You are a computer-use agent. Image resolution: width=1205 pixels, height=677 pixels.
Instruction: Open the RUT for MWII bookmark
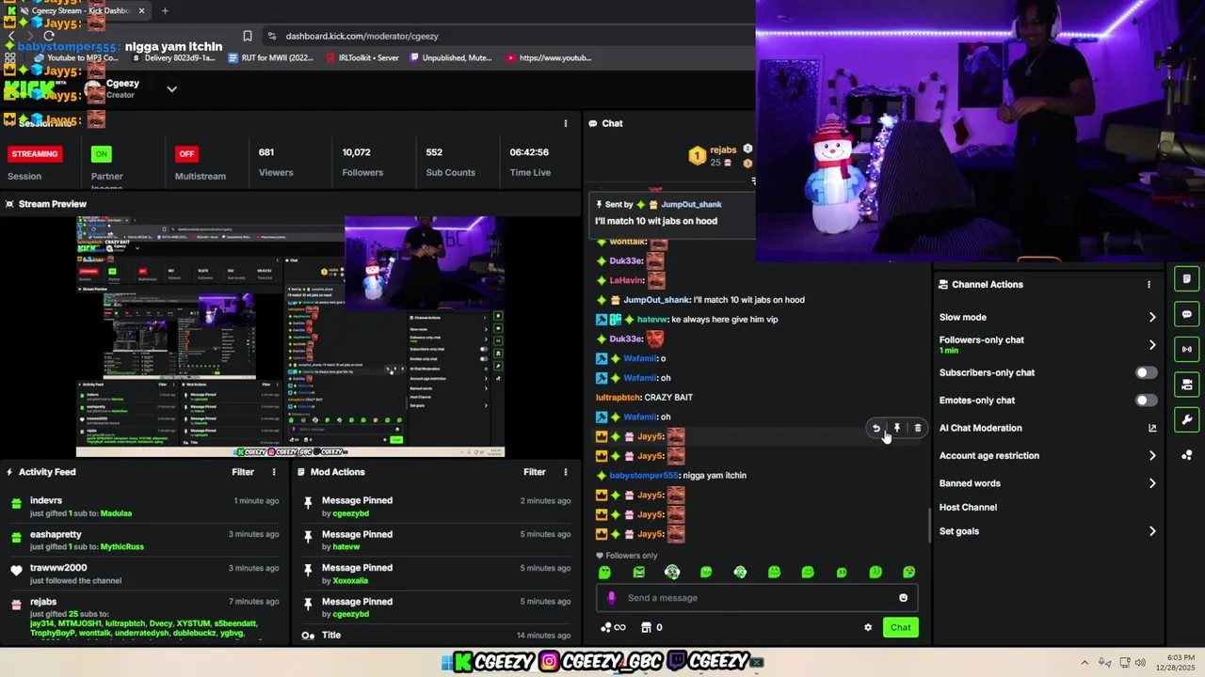(271, 57)
